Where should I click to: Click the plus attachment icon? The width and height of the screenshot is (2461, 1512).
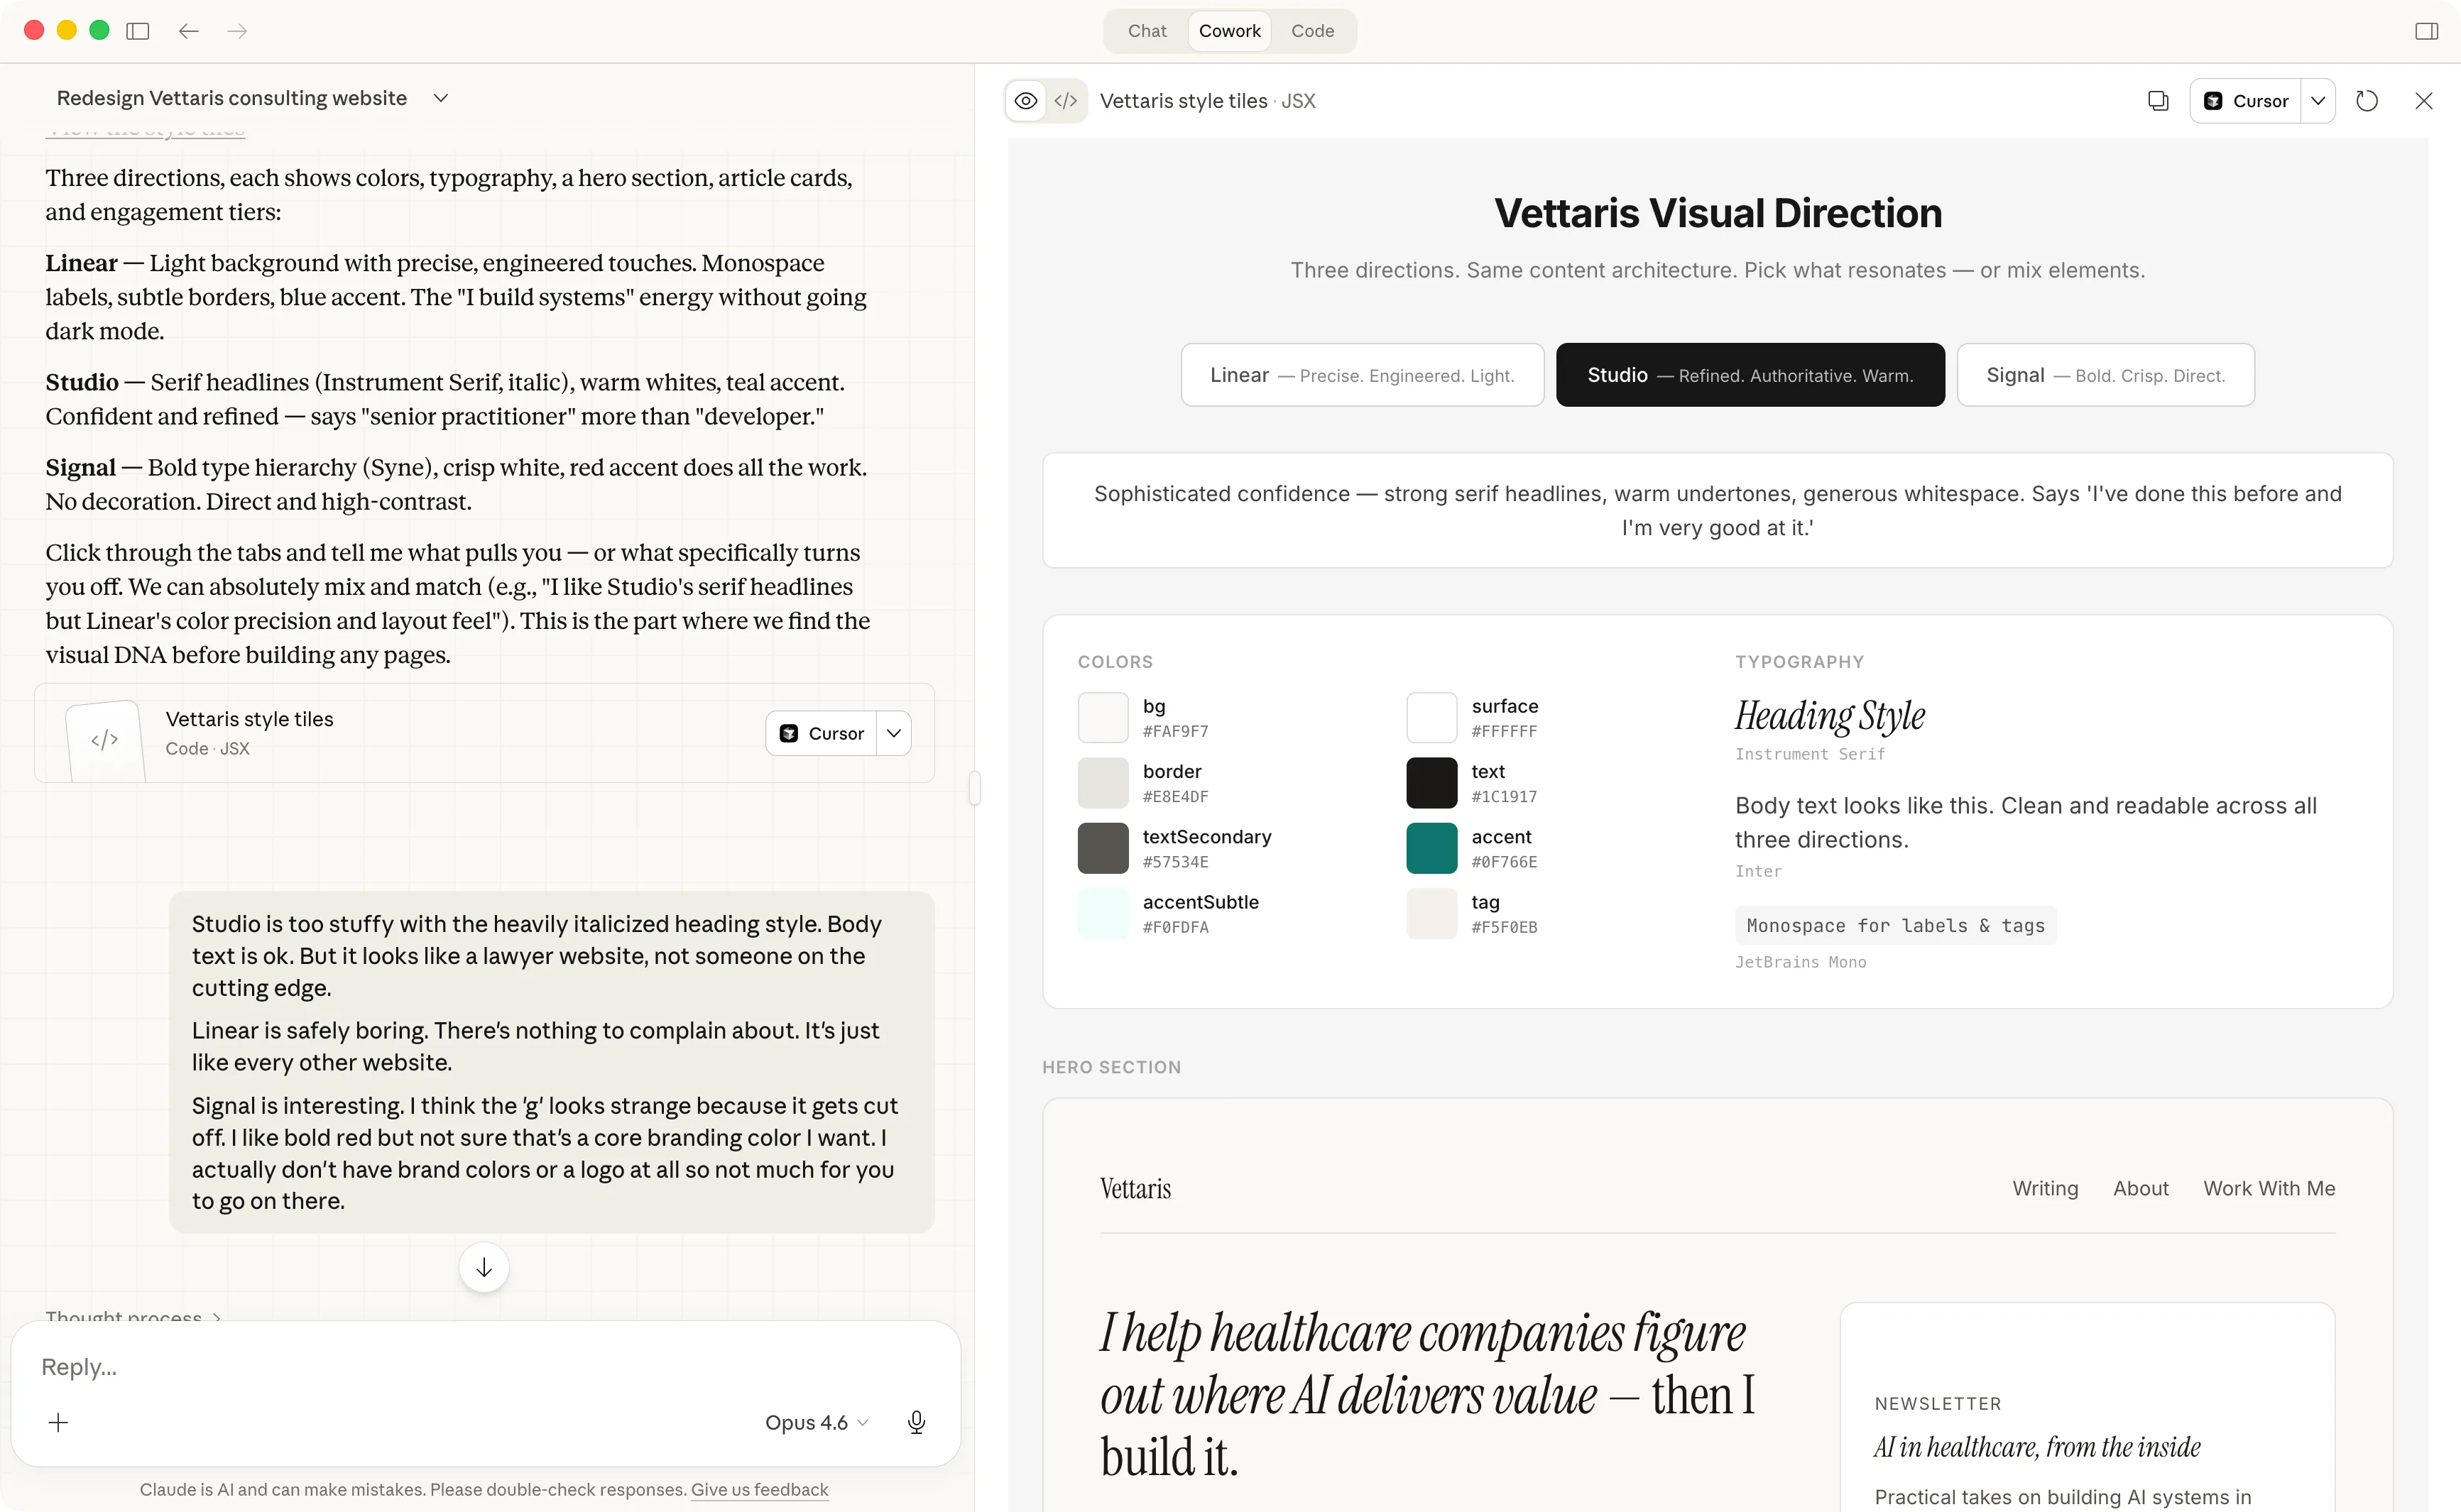[59, 1422]
